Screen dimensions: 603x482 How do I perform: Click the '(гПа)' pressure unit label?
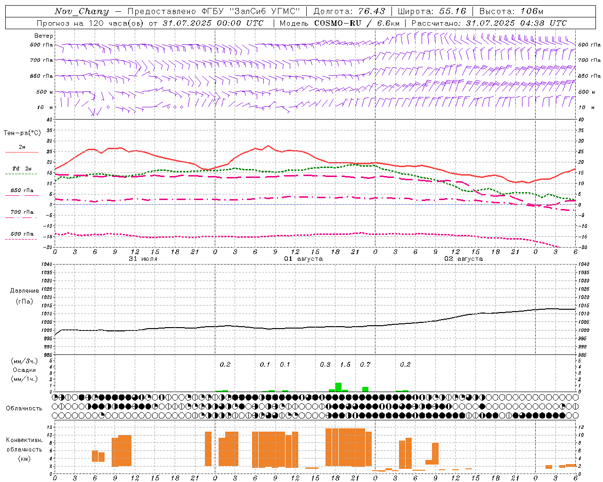[x=24, y=302]
